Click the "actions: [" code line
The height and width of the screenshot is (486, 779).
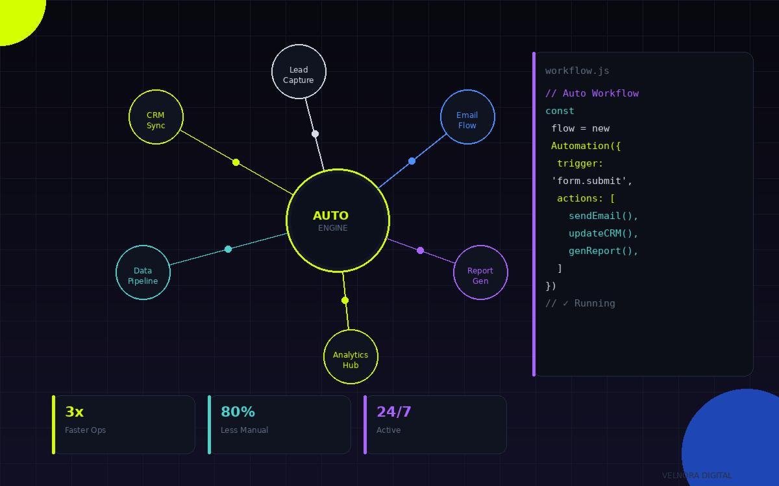586,198
